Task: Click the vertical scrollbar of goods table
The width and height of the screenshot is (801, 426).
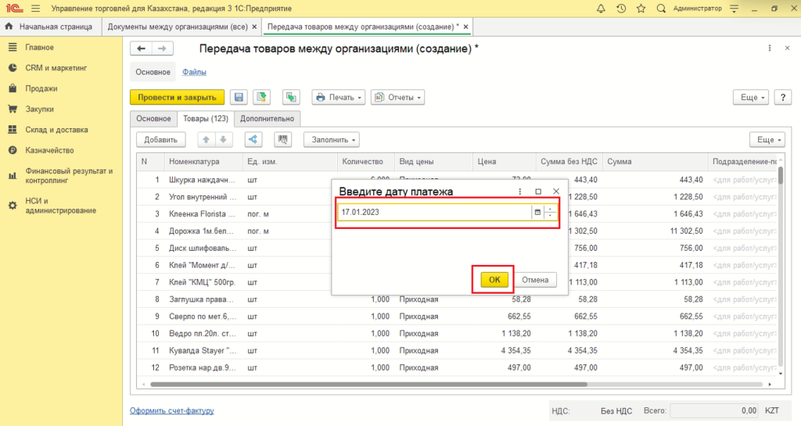Action: click(x=781, y=176)
